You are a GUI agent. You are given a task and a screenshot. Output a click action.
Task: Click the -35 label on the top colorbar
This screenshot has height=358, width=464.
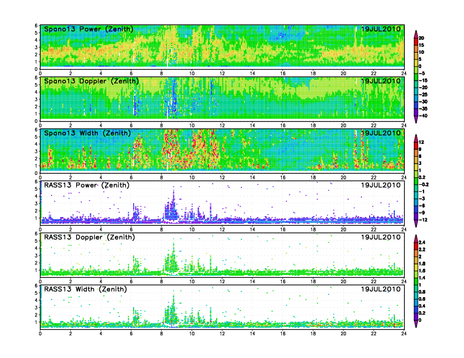(x=423, y=109)
